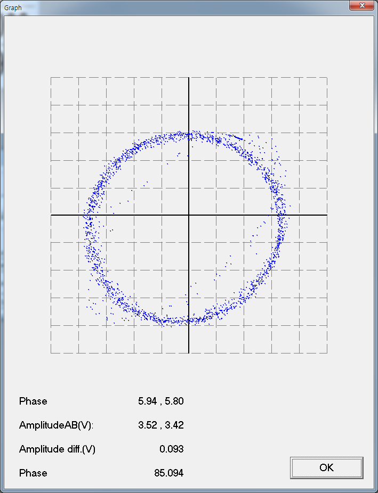
Task: Click the origin where graph axes intersect
Action: (x=189, y=215)
